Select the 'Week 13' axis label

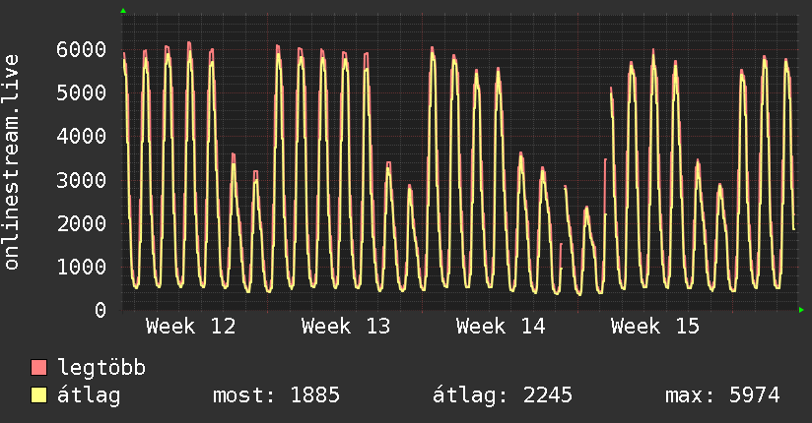346,327
